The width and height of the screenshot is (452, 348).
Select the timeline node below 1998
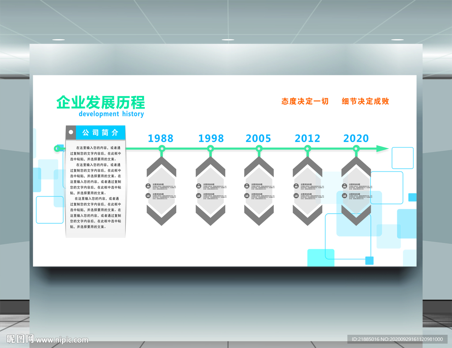point(211,149)
